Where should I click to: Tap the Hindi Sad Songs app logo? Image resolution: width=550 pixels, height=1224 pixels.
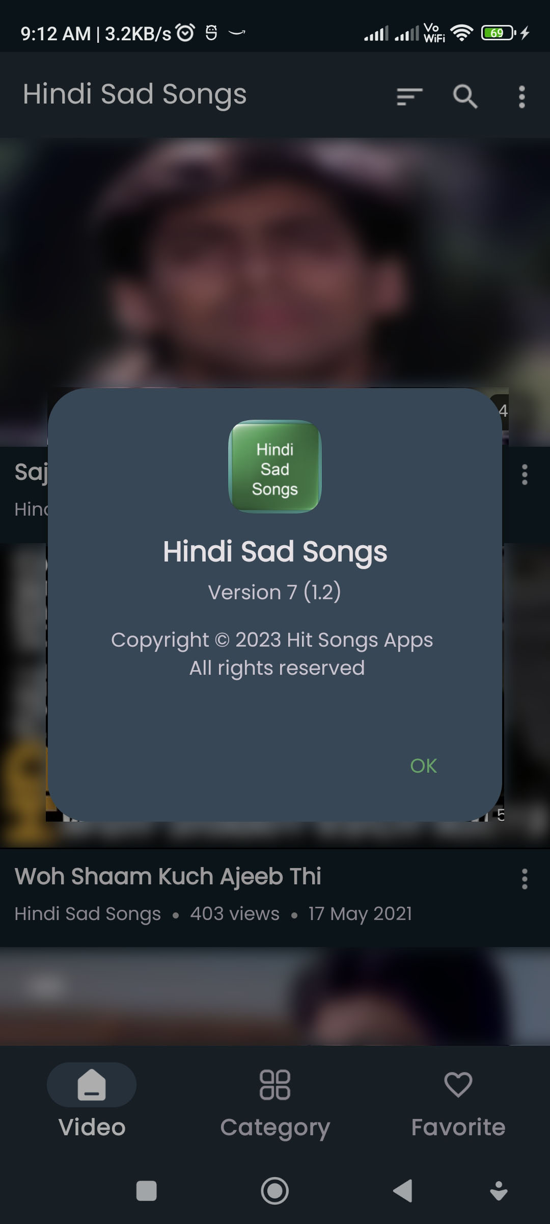pos(275,467)
